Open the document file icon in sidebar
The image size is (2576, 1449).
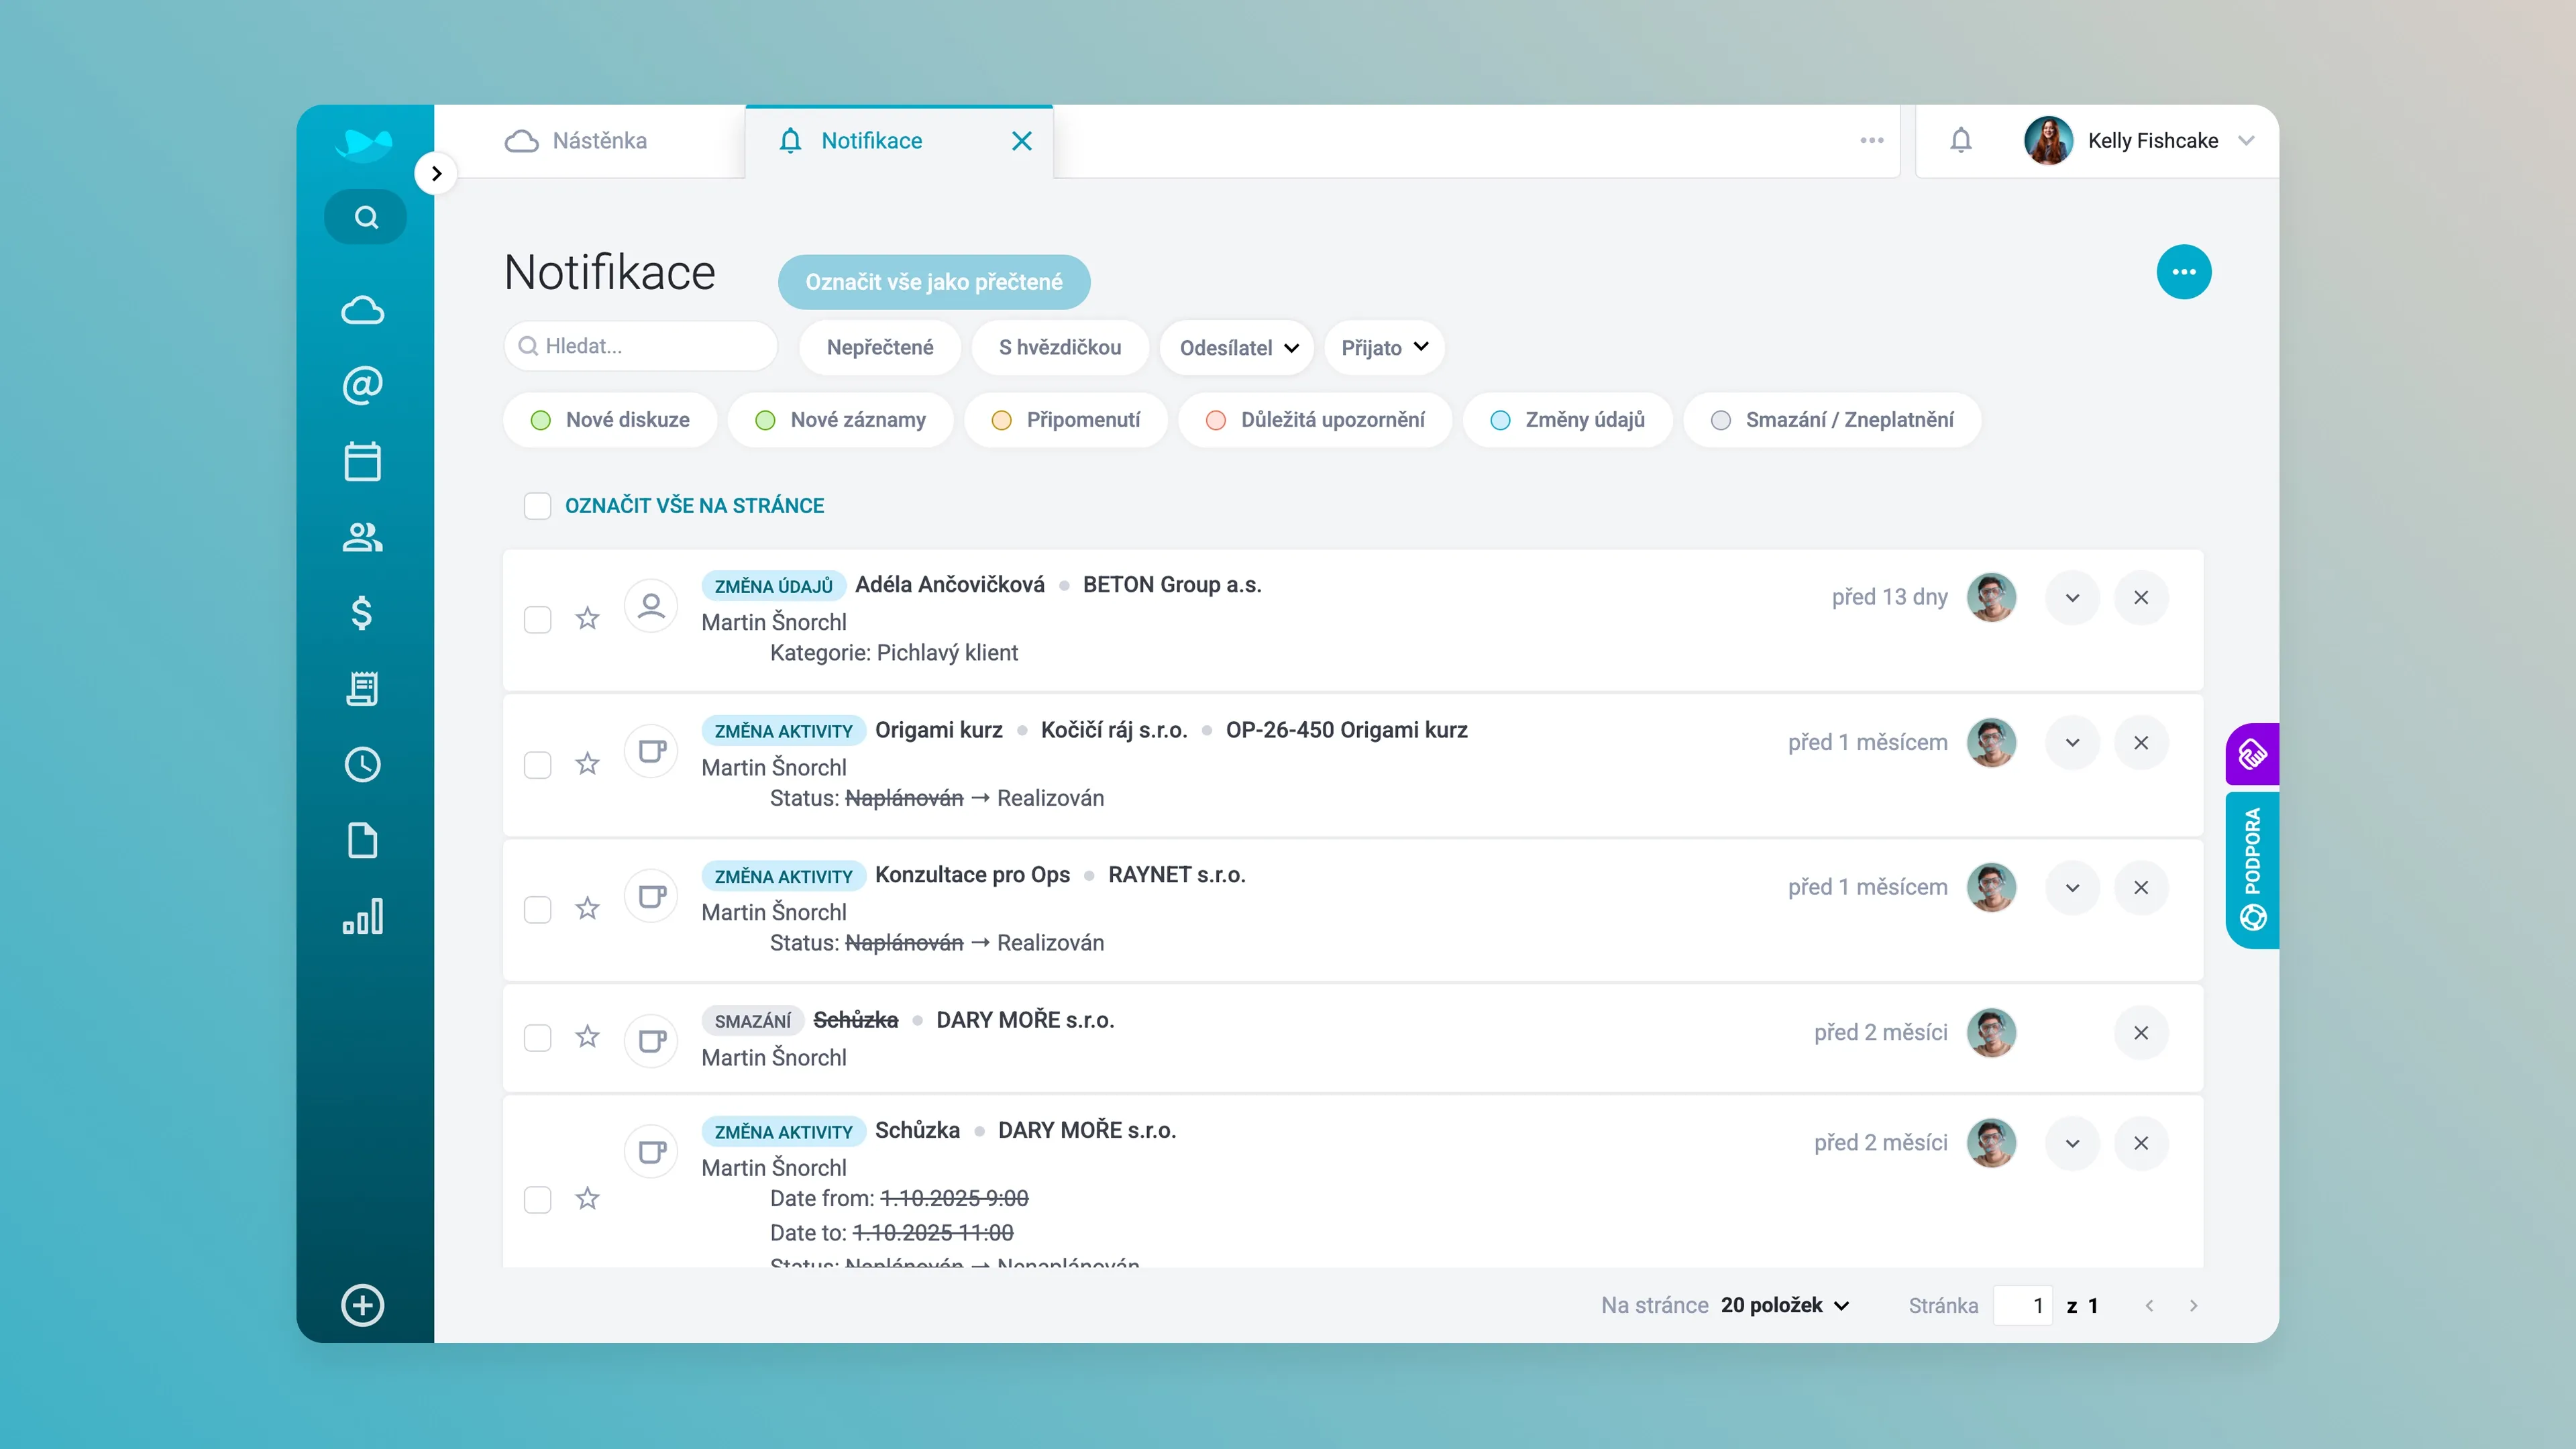coord(362,841)
